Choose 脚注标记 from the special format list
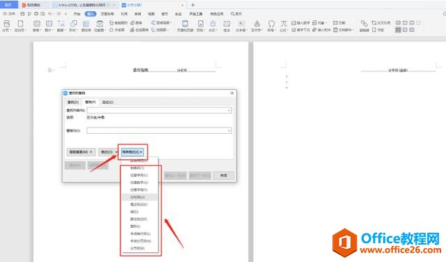The height and width of the screenshot is (262, 446). point(139,219)
